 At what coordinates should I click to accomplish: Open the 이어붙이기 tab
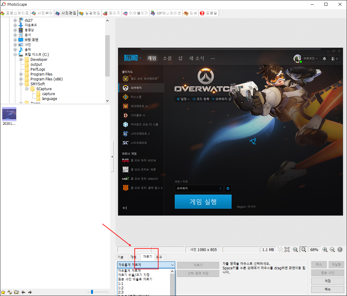[x=136, y=13]
